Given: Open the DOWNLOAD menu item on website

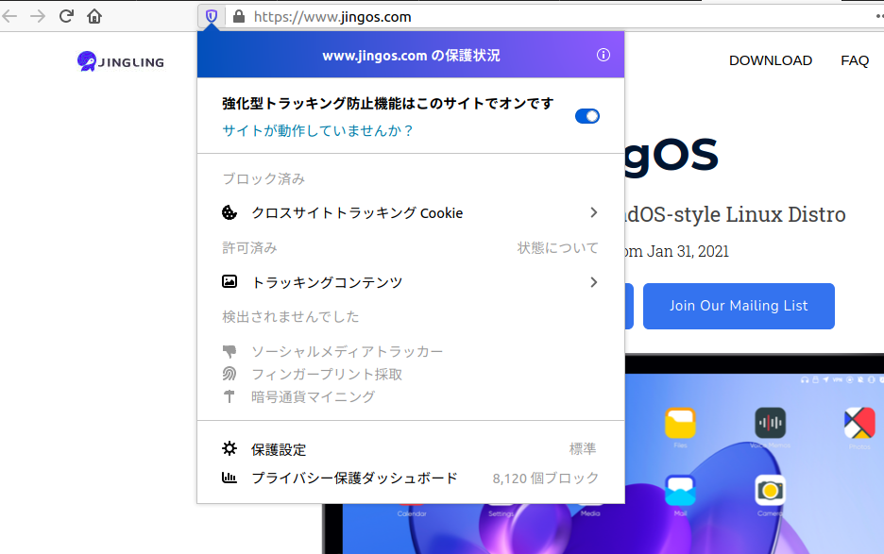Looking at the screenshot, I should click(770, 60).
